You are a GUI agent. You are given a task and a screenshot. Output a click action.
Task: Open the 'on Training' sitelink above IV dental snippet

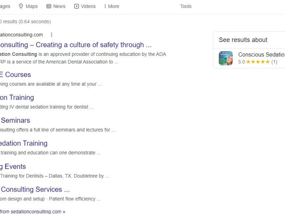(x=17, y=98)
